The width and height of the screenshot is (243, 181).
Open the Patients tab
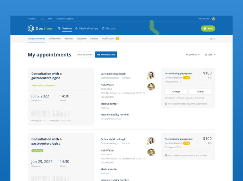coord(94,38)
